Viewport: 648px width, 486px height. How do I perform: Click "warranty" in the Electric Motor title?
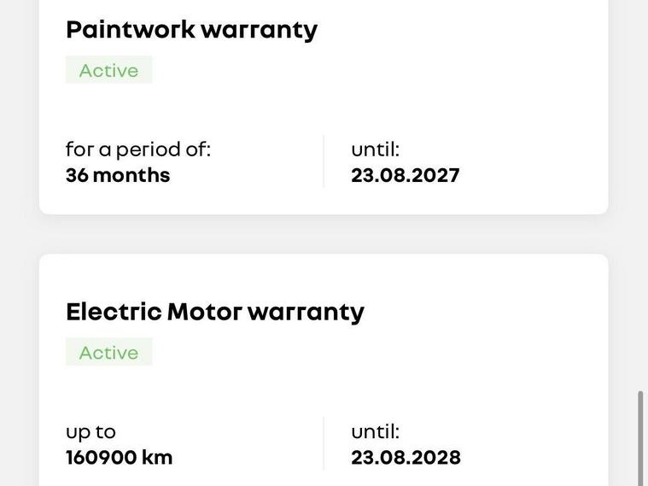306,312
